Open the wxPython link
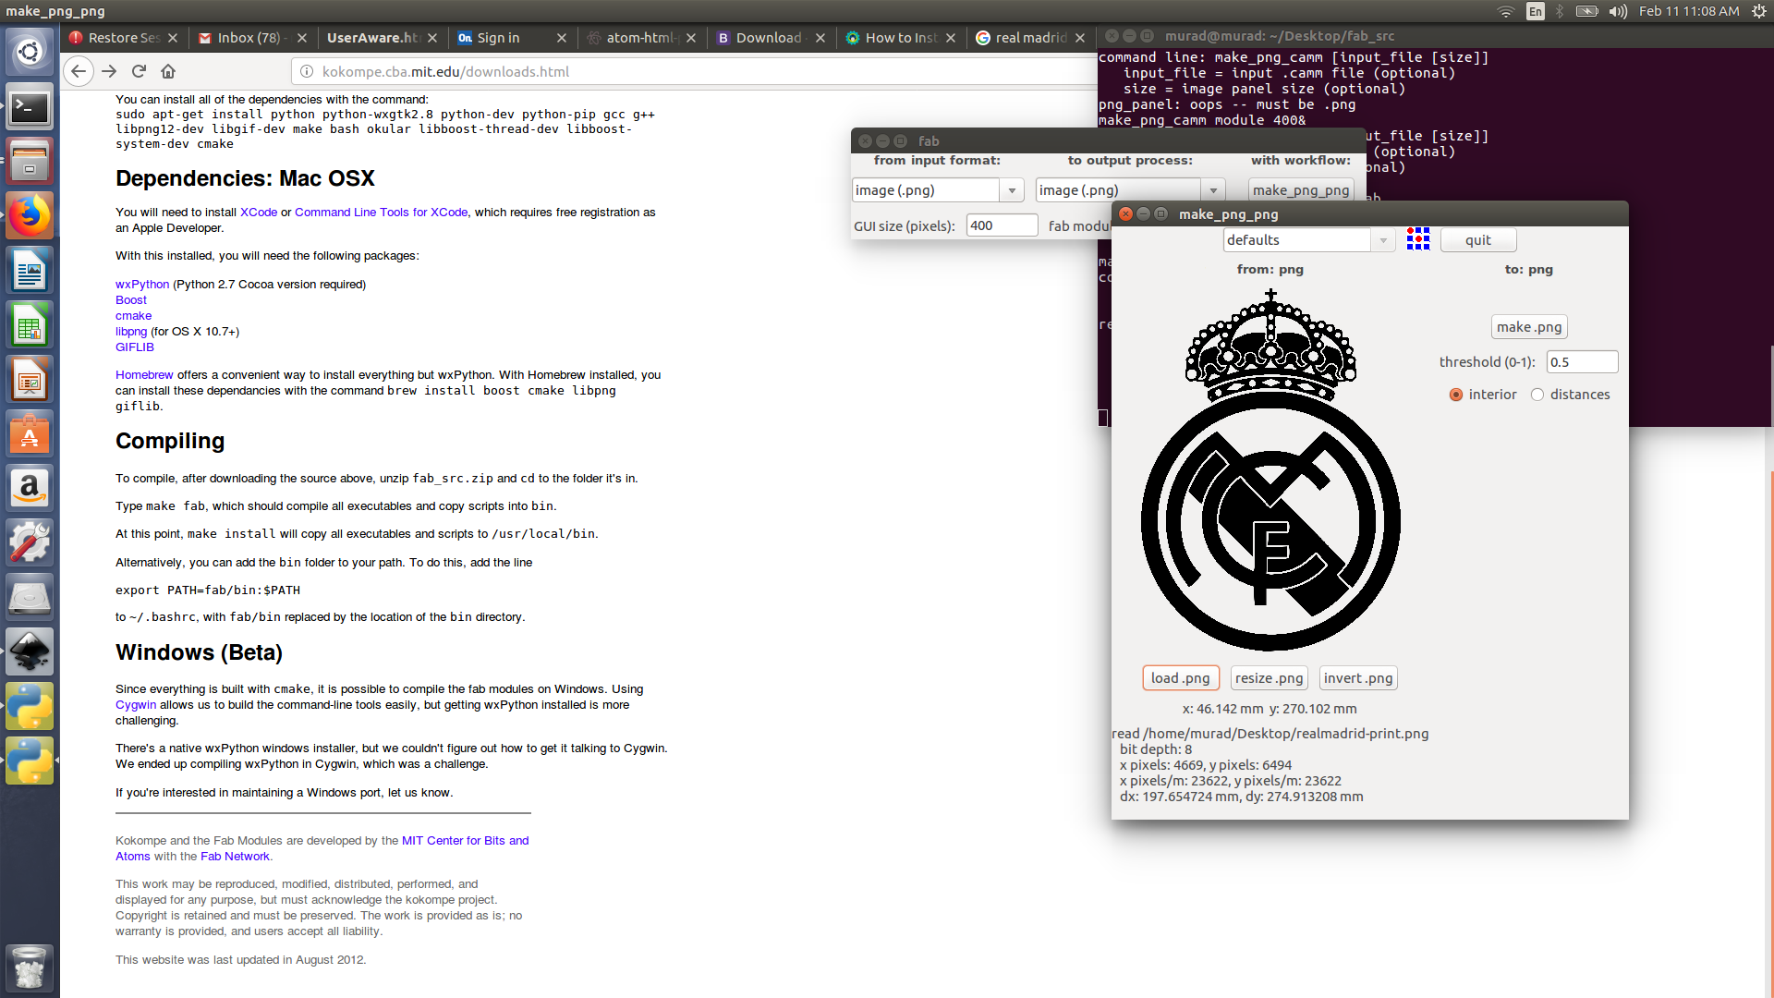This screenshot has width=1774, height=998. pyautogui.click(x=142, y=285)
